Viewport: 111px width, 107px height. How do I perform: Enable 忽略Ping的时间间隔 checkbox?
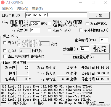(50, 24)
